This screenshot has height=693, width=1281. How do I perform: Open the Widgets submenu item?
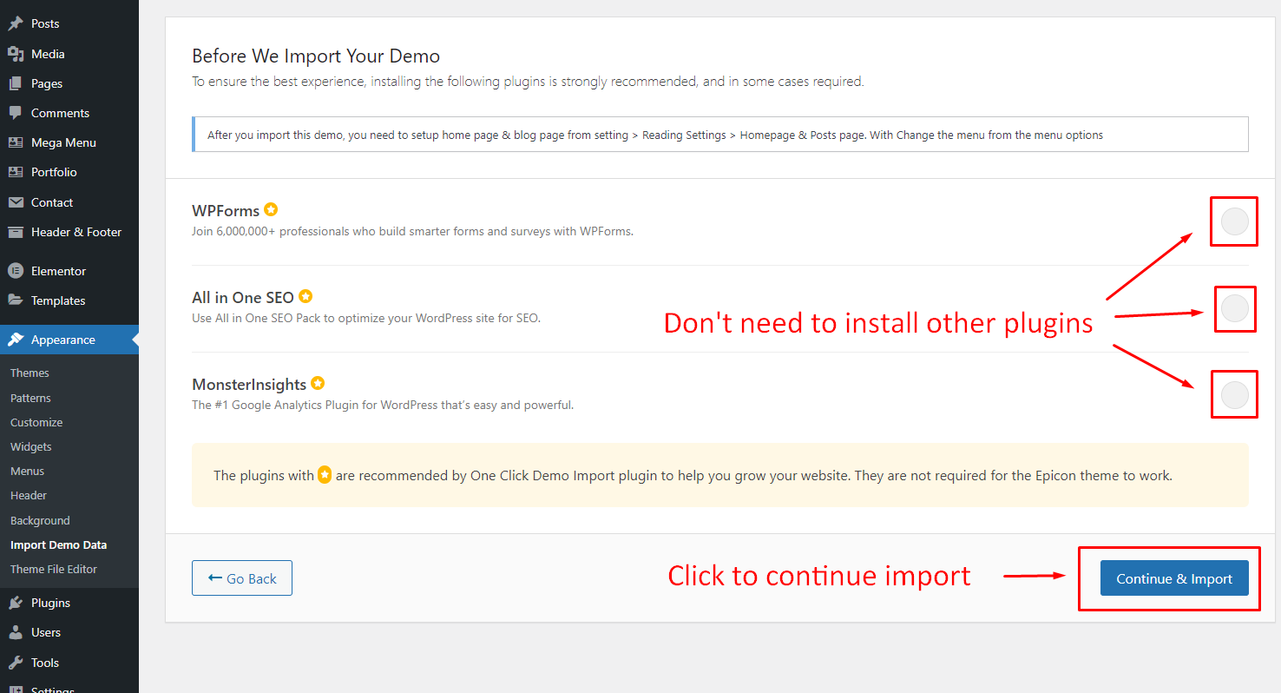[x=31, y=446]
